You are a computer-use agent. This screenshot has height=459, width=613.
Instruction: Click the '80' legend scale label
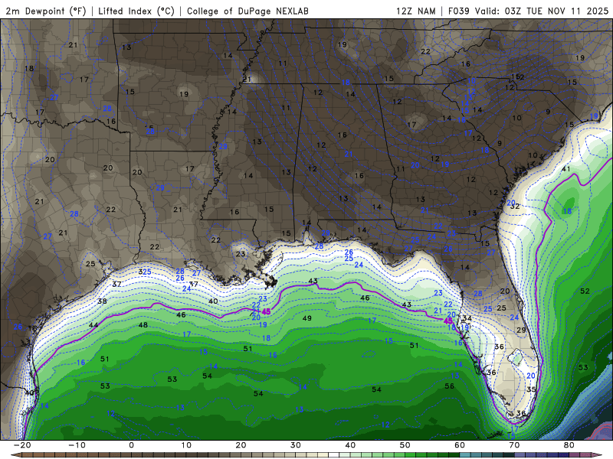coord(569,445)
